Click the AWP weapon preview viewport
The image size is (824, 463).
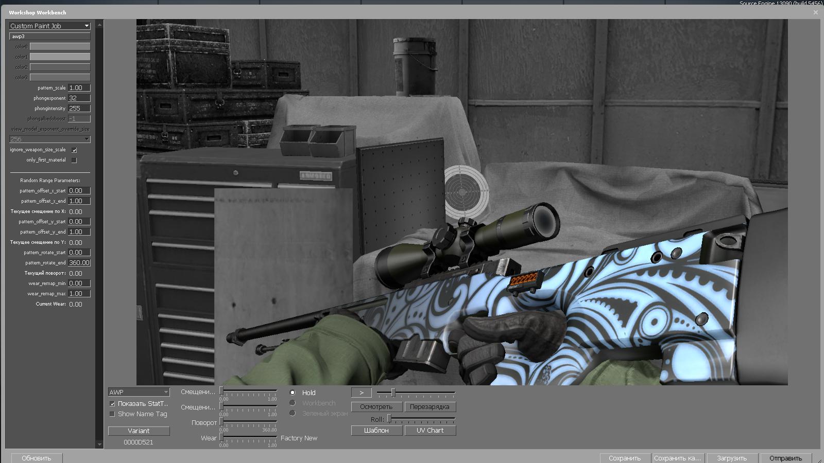tap(462, 202)
